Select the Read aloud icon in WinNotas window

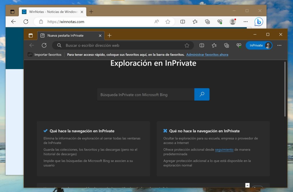click(x=157, y=21)
